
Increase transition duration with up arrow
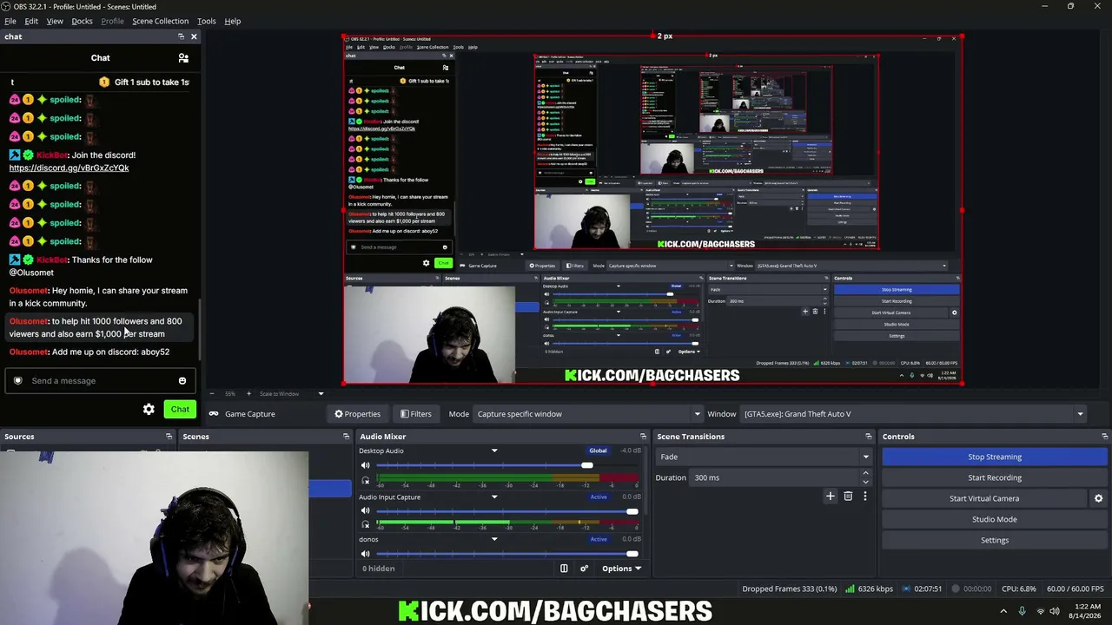point(865,473)
